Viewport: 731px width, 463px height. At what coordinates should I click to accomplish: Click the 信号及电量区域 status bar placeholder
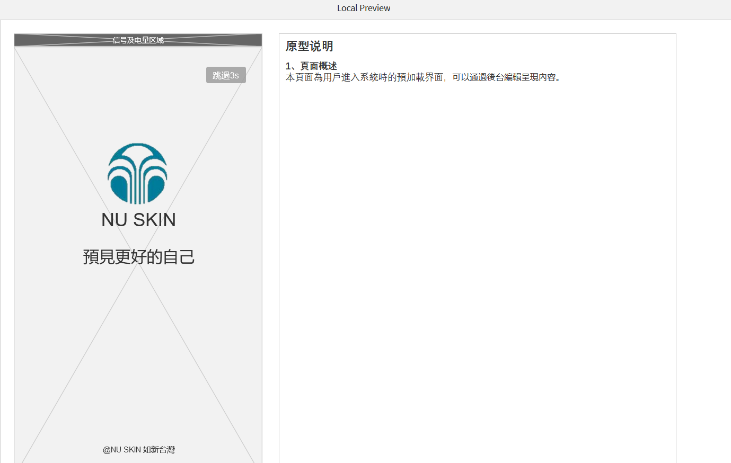click(x=138, y=40)
